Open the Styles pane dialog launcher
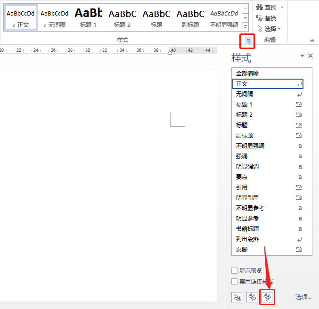The width and height of the screenshot is (319, 309). click(x=248, y=41)
